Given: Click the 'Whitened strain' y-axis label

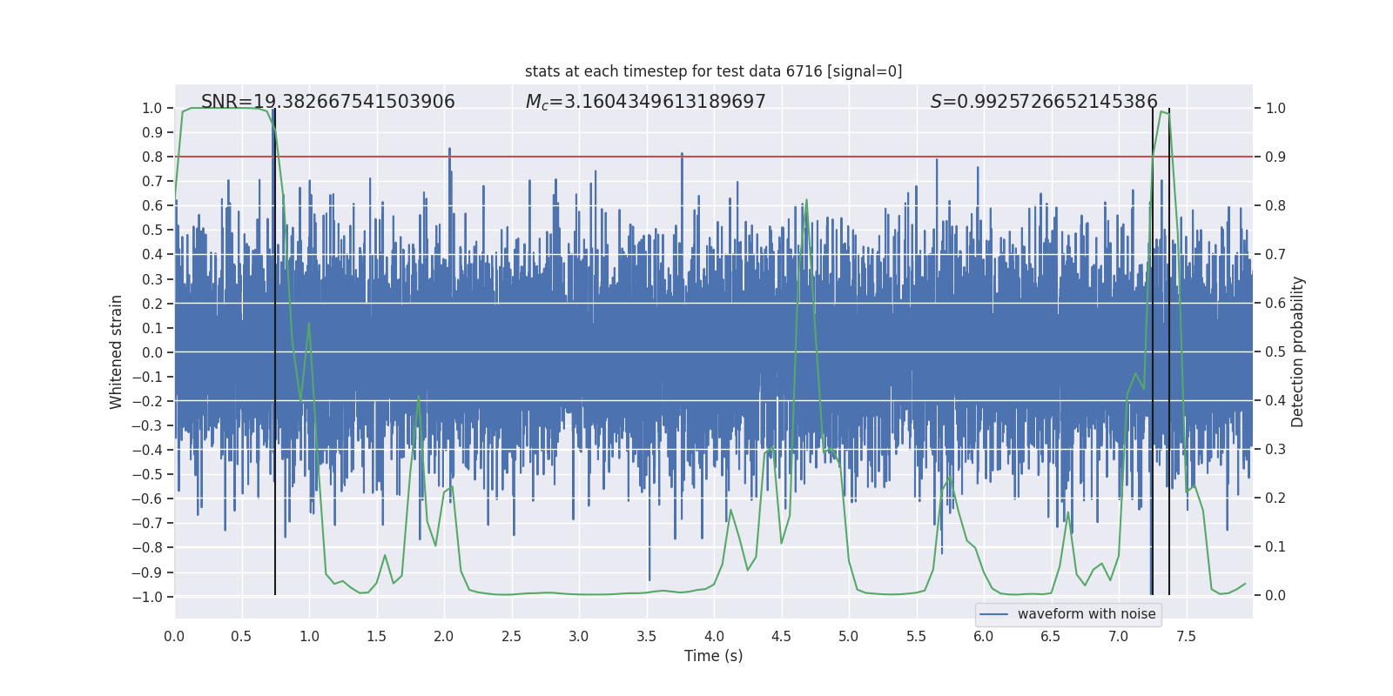Looking at the screenshot, I should [x=117, y=351].
